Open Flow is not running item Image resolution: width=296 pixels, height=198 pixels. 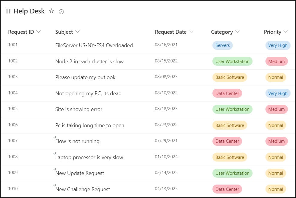77,141
